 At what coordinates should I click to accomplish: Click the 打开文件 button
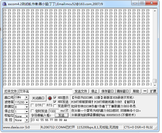(11, 91)
